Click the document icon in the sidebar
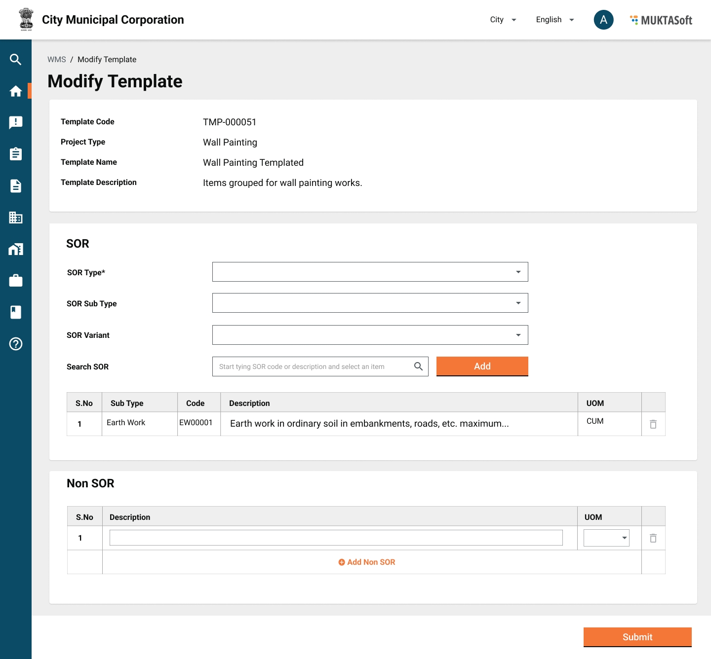 click(16, 186)
